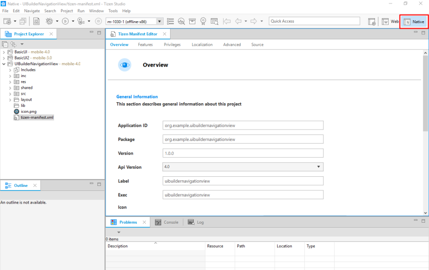This screenshot has width=429, height=270.
Task: Switch to the Native perspective
Action: [x=413, y=22]
